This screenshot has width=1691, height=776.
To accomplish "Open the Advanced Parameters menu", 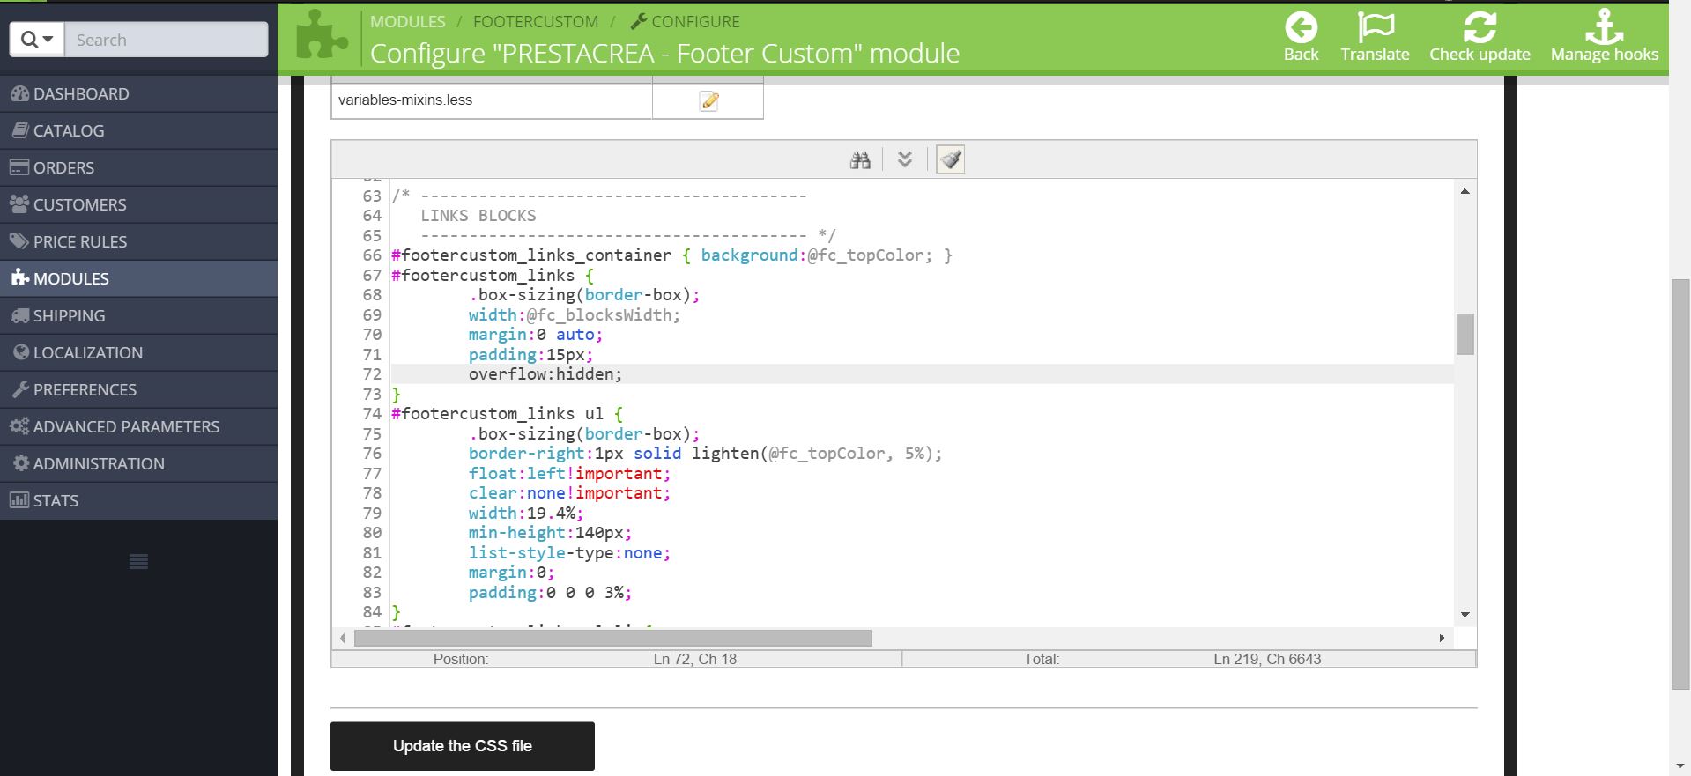I will [x=138, y=426].
